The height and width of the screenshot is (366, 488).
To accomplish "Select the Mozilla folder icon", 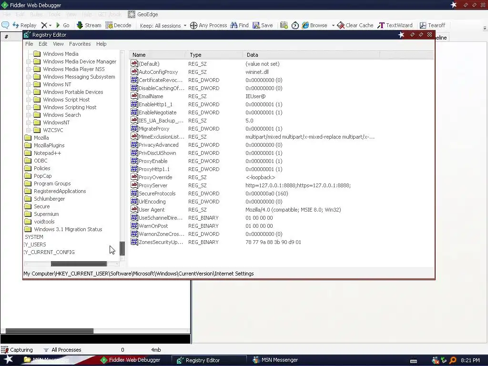I will click(x=28, y=138).
